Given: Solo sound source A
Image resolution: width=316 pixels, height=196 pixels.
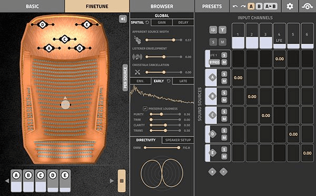Looking at the screenshot, I should pos(224,74).
